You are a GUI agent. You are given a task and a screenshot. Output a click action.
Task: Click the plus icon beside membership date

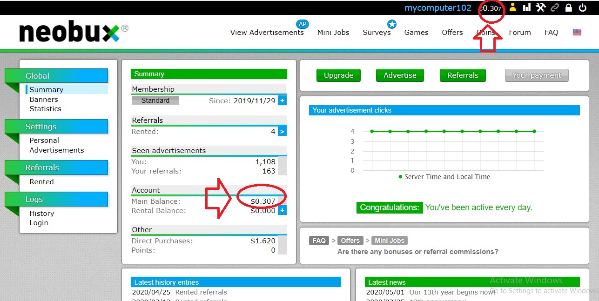(282, 100)
